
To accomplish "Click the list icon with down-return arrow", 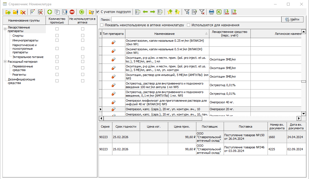I will click(160, 12).
